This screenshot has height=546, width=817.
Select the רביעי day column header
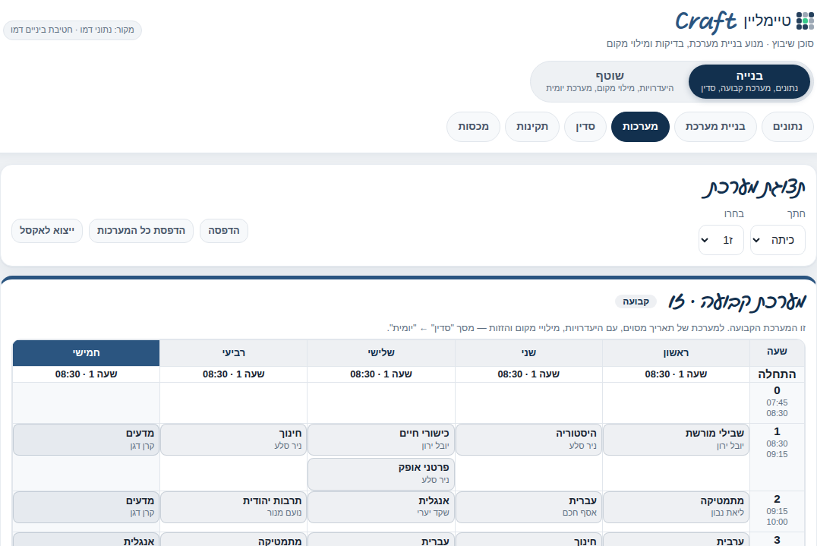point(233,353)
